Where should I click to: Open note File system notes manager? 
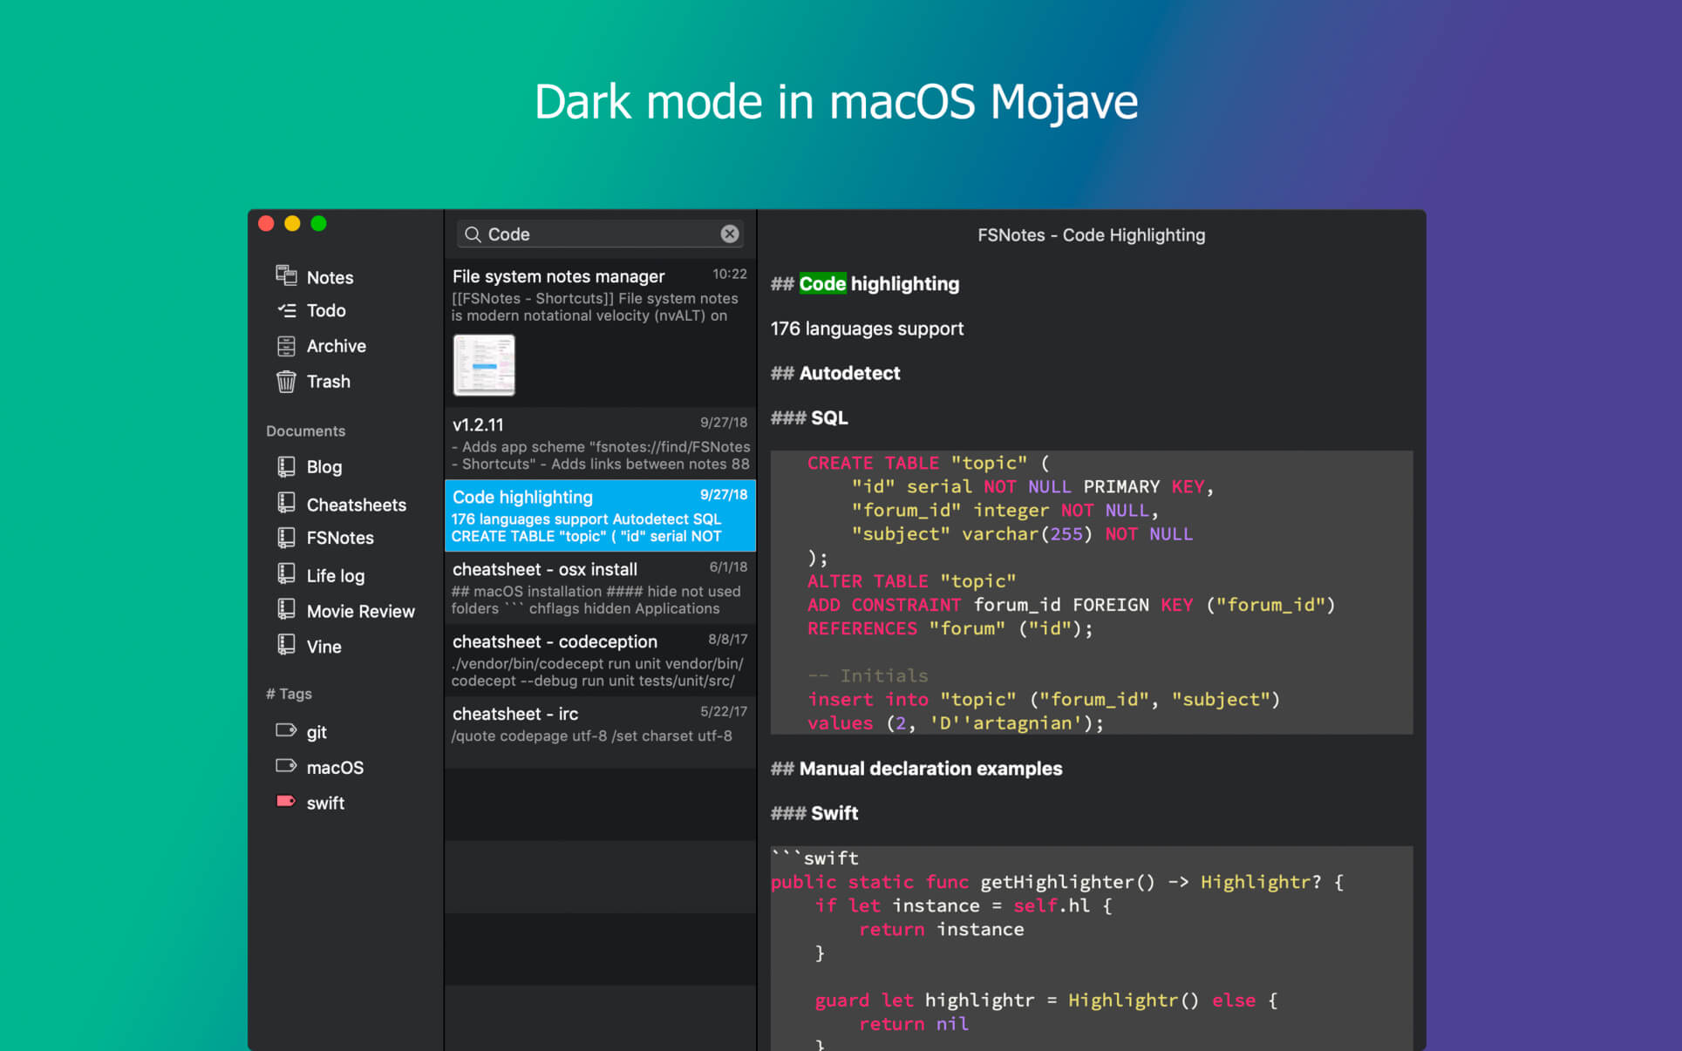click(x=558, y=276)
